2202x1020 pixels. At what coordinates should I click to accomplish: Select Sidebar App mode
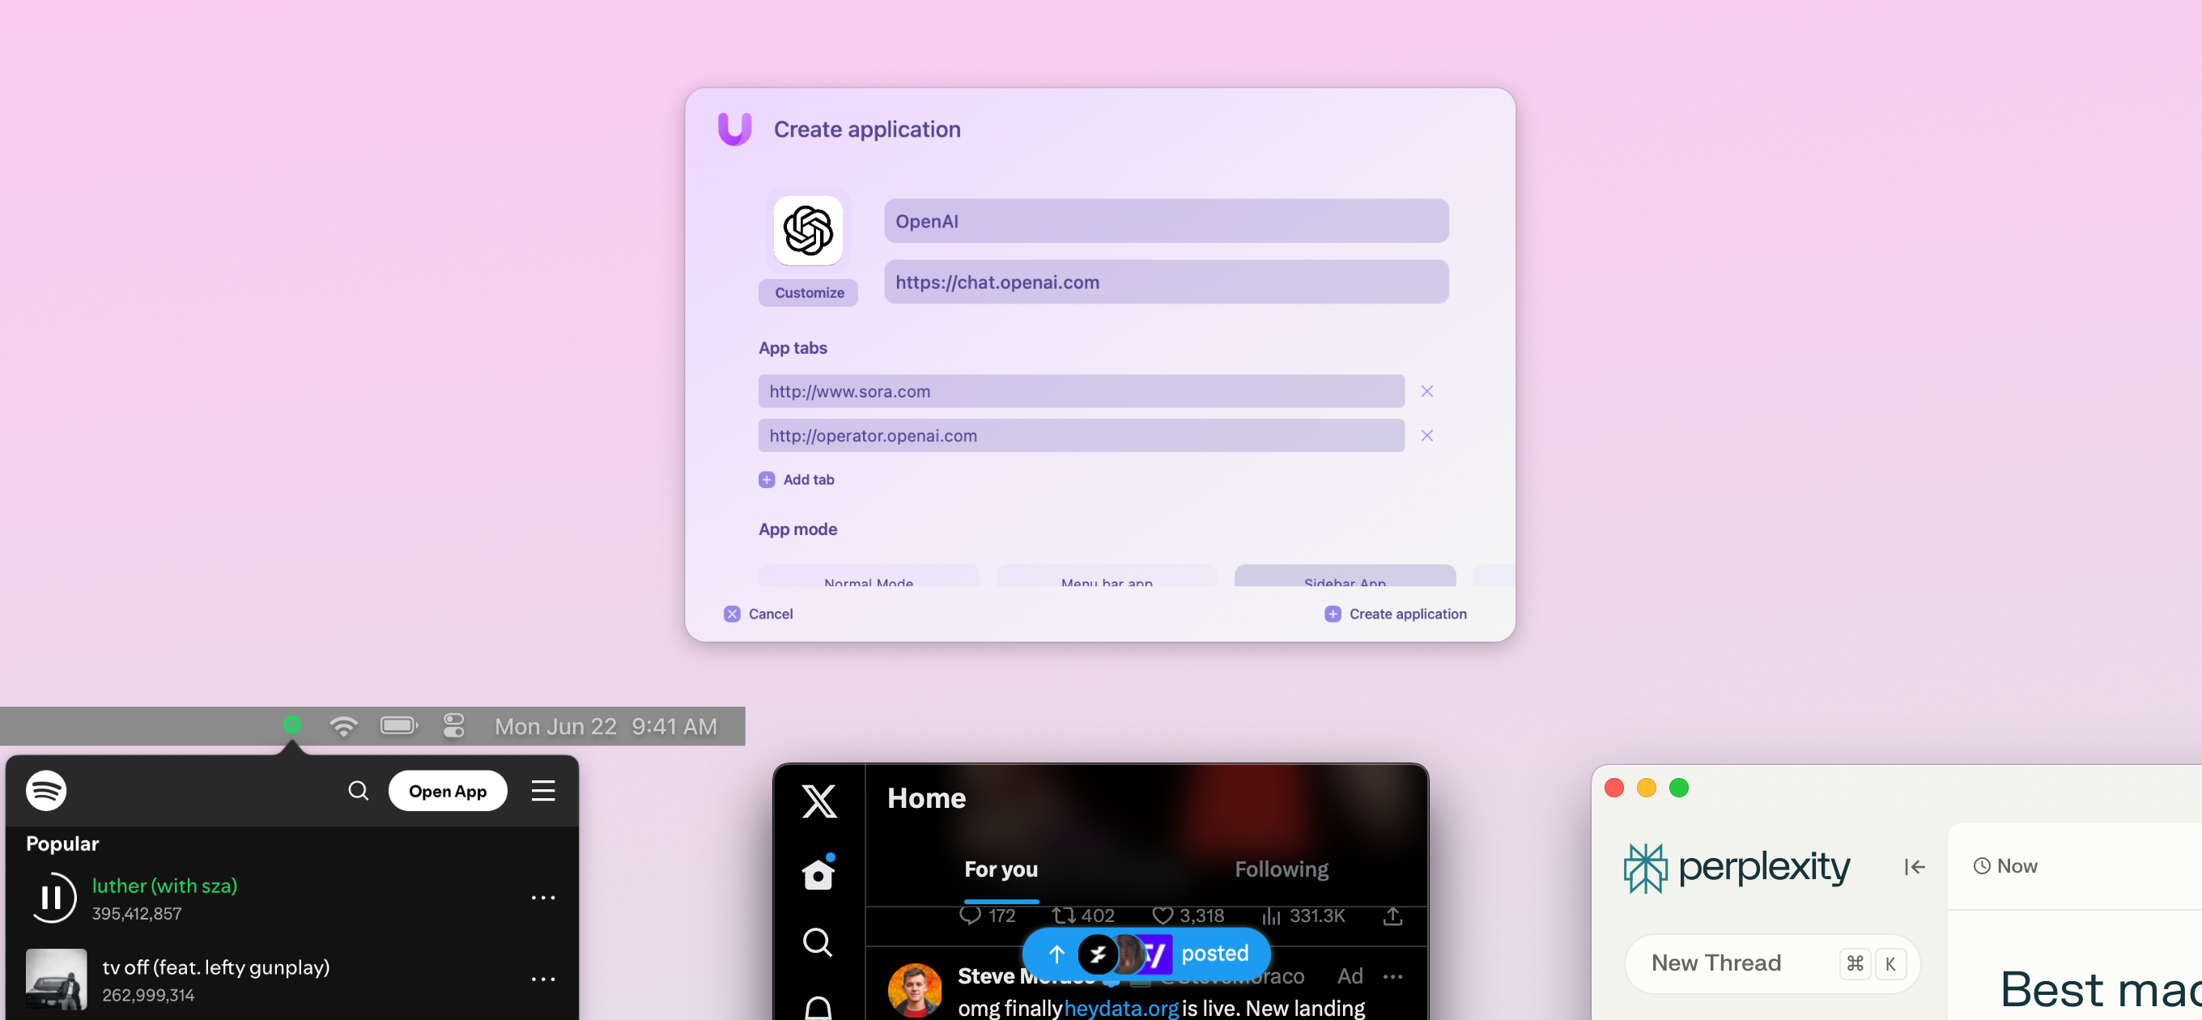[1345, 576]
